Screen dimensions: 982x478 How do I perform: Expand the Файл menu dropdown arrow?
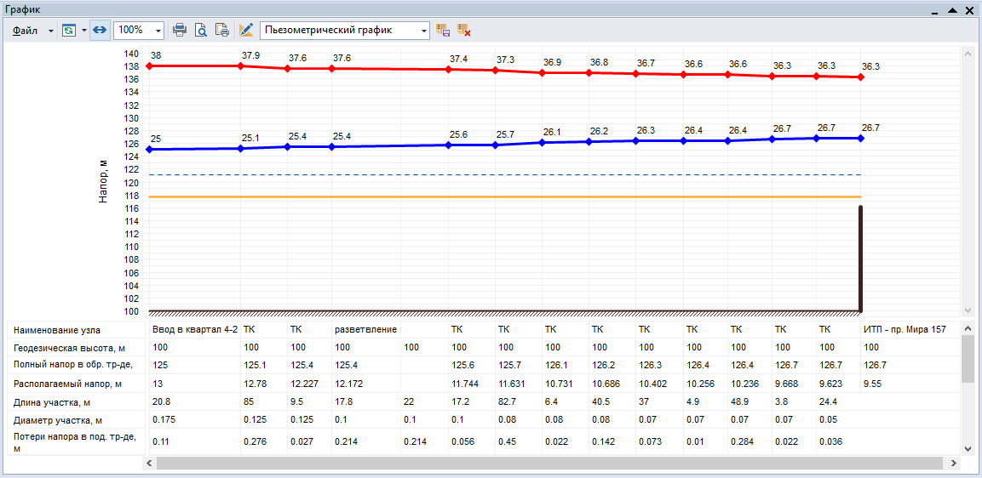click(x=51, y=31)
